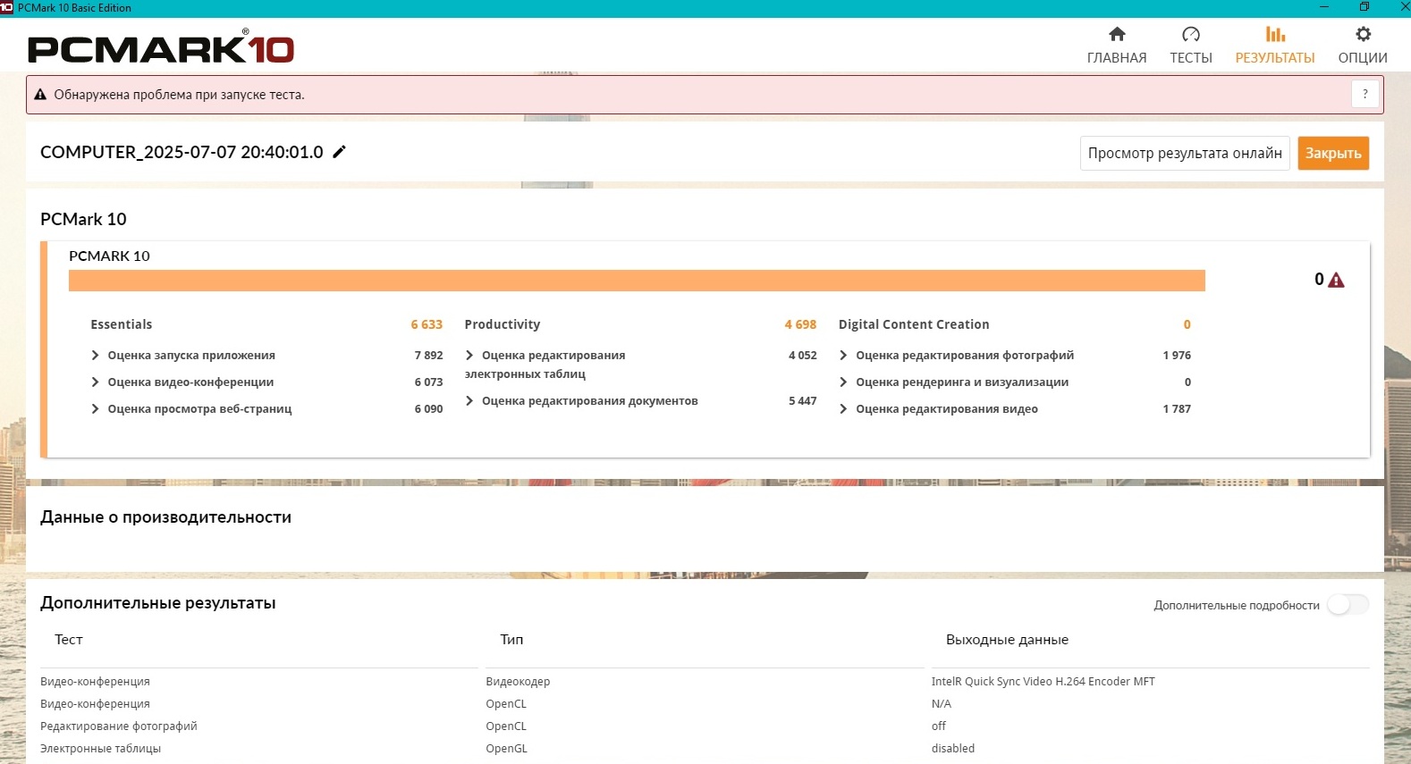This screenshot has width=1411, height=764.
Task: Click the Productivity score 4 698
Action: [800, 324]
